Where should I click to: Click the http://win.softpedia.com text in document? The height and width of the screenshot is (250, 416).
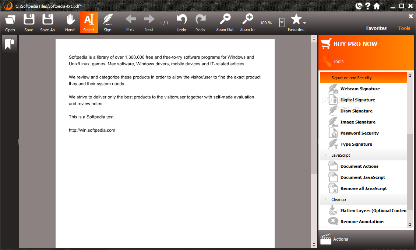(x=92, y=130)
